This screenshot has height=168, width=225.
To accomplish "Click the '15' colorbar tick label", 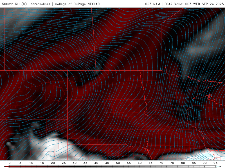I will 42,163.
